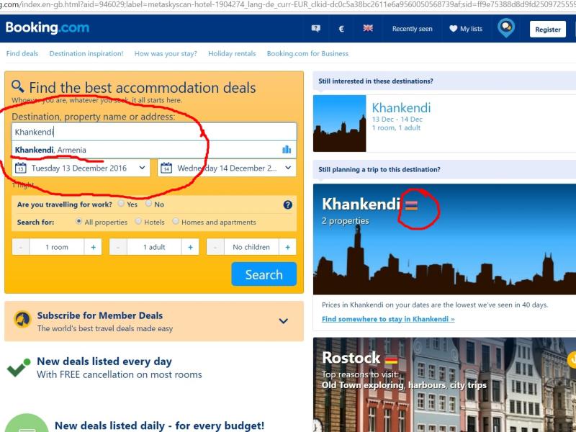Follow Find somewhere to stay in Khankendi link
This screenshot has height=432, width=576.
pos(388,319)
